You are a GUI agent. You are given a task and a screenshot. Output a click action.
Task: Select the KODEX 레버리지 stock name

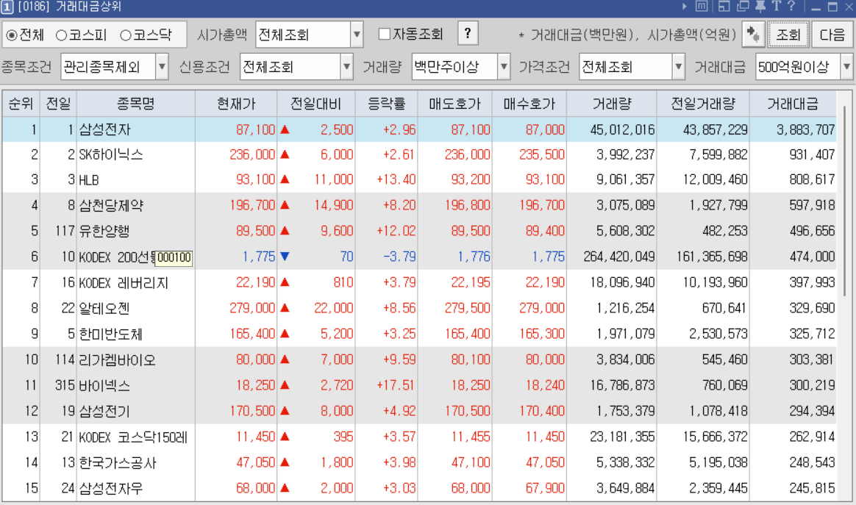coord(124,283)
